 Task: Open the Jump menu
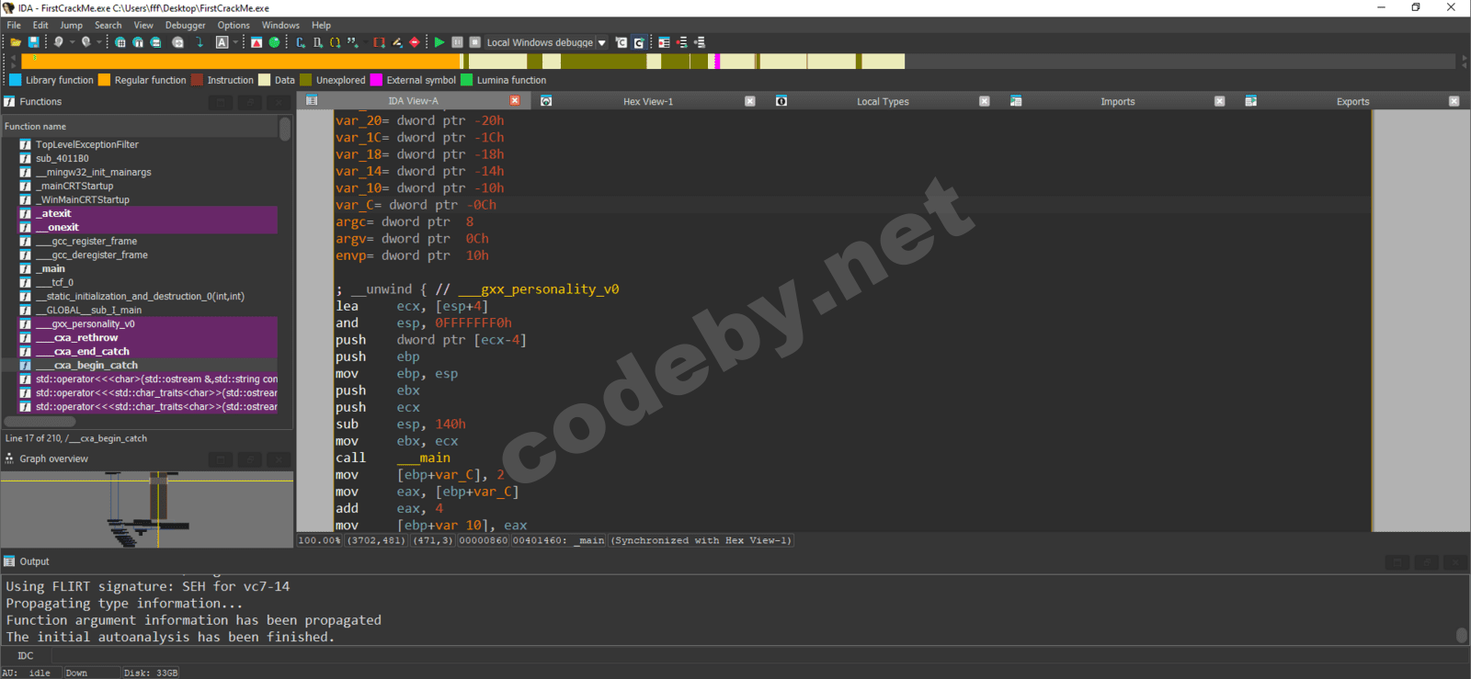pos(71,25)
